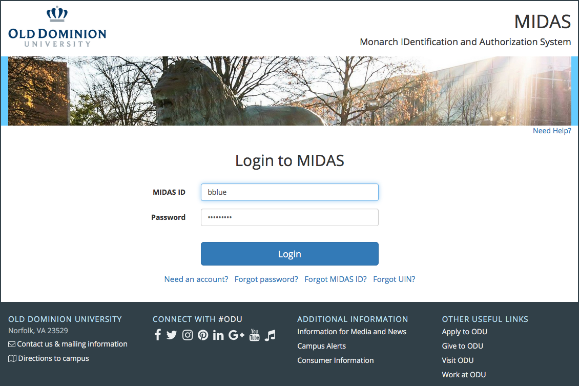579x386 pixels.
Task: Click the Forgot MIDAS ID? link
Action: coord(336,279)
